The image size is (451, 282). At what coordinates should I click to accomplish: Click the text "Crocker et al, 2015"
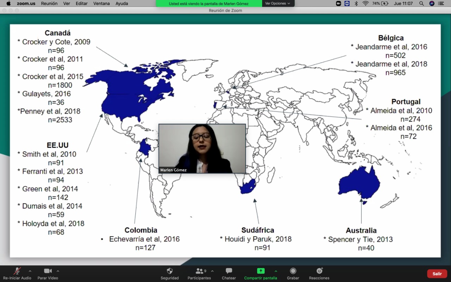click(53, 76)
